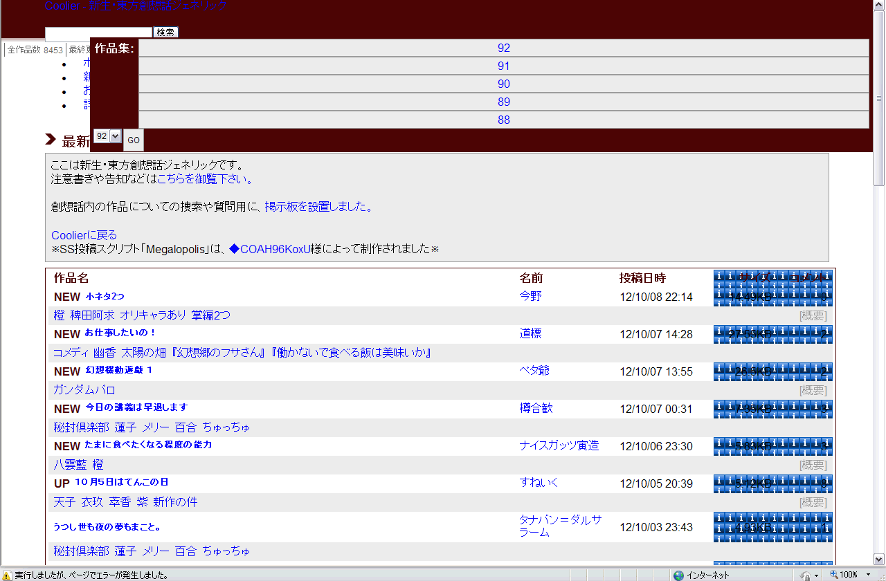886x581 pixels.
Task: Select collection 88 from the 作品集 list
Action: coord(503,120)
